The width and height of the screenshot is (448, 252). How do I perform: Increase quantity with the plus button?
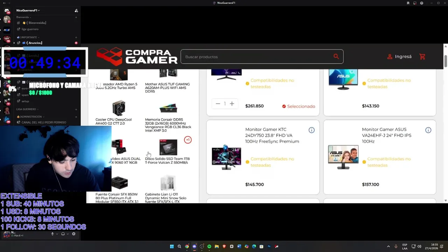(x=232, y=104)
